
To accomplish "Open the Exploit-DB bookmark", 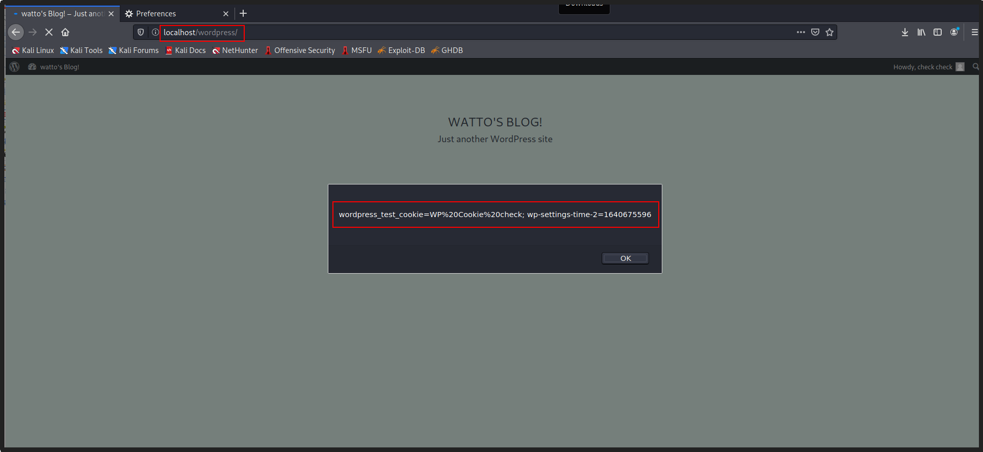I will 401,50.
